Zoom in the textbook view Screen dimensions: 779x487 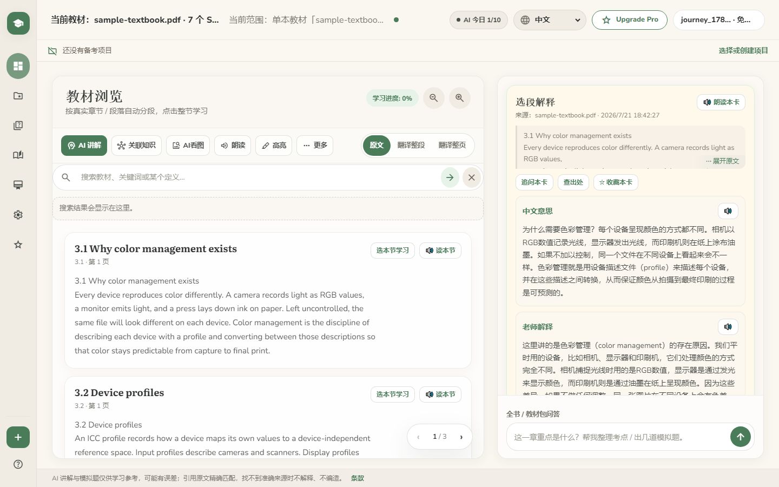tap(460, 98)
